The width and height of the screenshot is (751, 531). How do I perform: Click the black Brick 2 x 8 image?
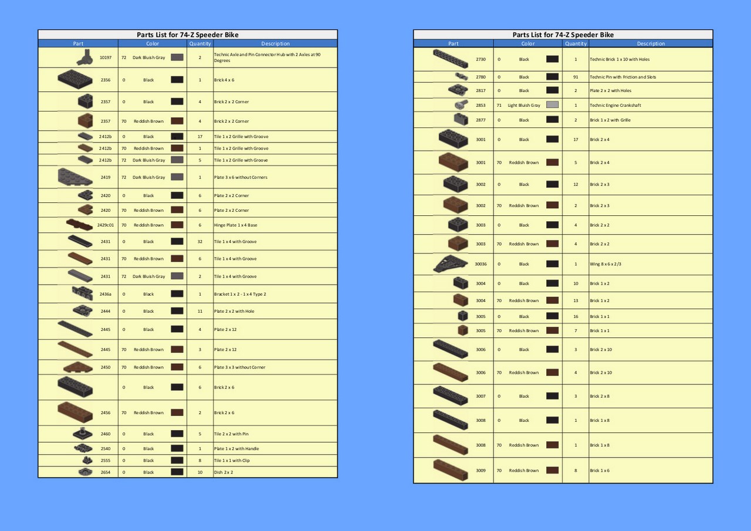[x=451, y=396]
